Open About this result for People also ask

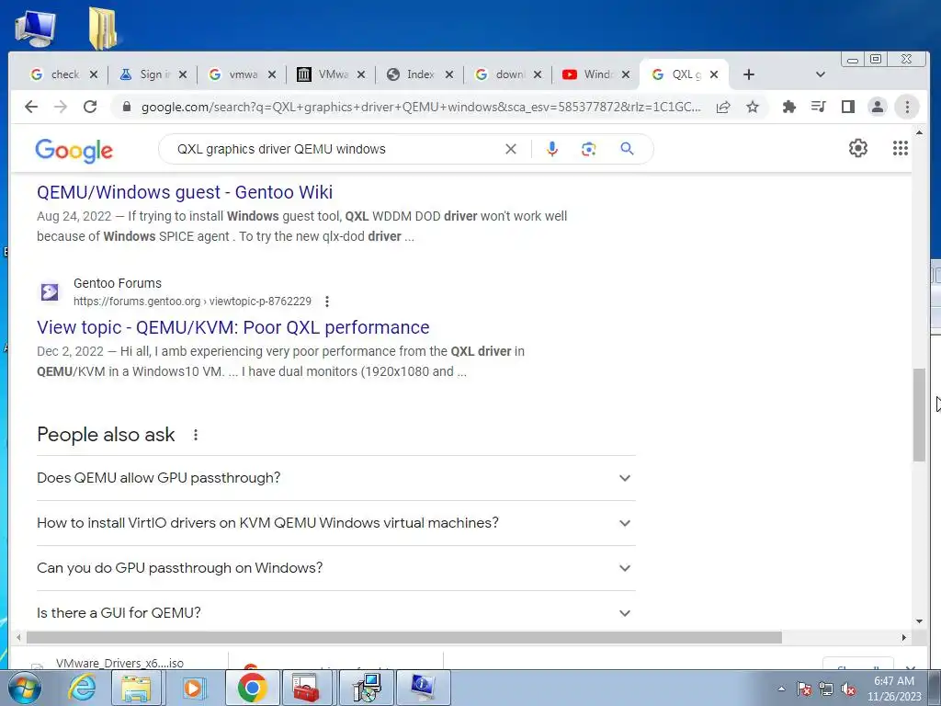[196, 435]
